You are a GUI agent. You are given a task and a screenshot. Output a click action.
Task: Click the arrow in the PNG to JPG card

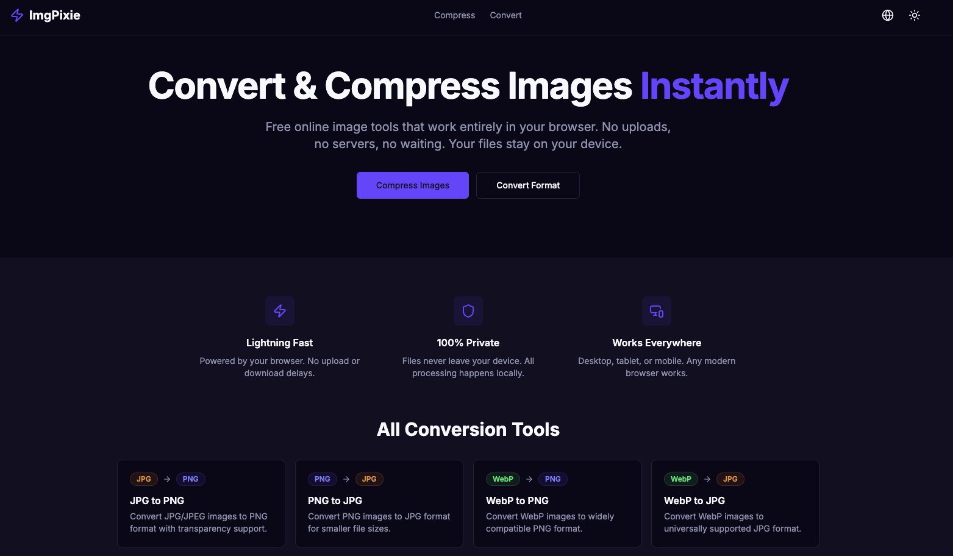coord(345,479)
